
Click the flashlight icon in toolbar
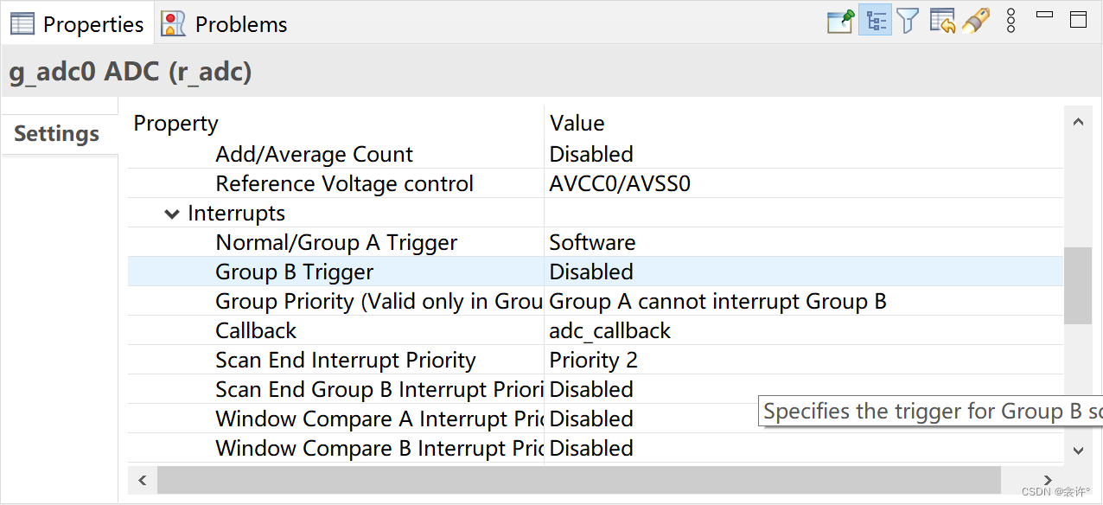tap(975, 22)
